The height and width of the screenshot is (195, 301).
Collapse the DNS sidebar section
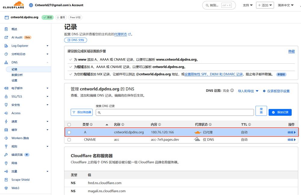click(x=48, y=62)
